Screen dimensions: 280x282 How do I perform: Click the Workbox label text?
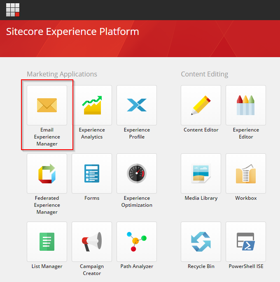pos(246,198)
